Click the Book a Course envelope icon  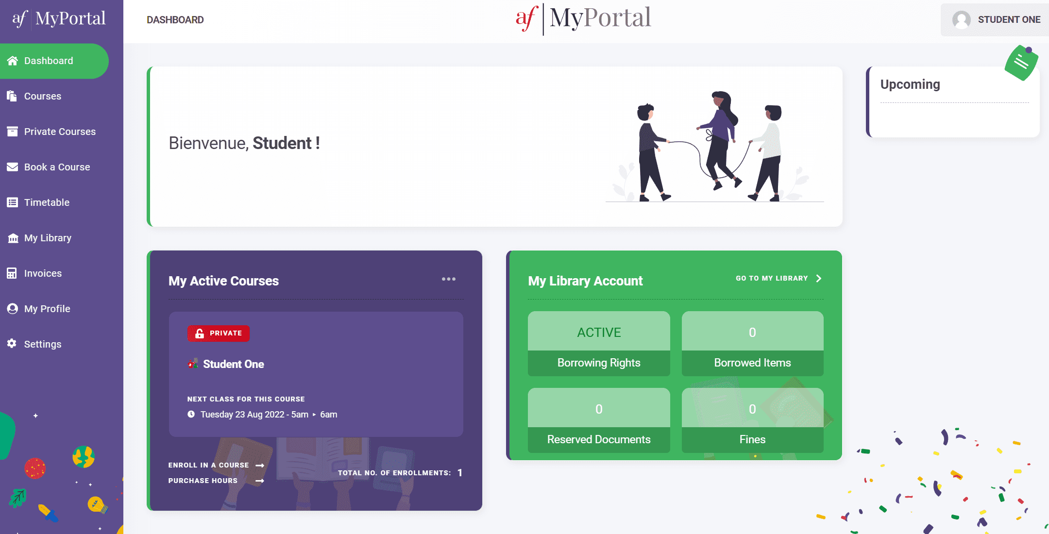tap(12, 167)
